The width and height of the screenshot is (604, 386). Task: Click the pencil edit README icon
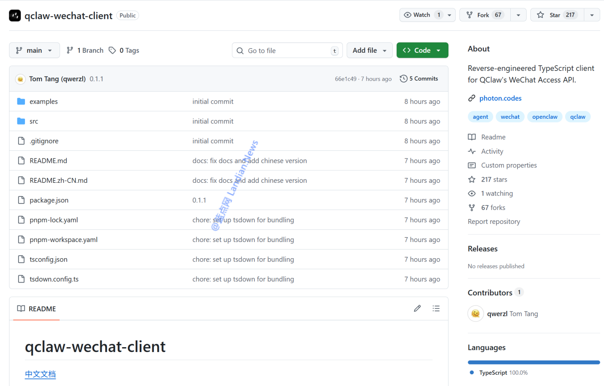[417, 309]
